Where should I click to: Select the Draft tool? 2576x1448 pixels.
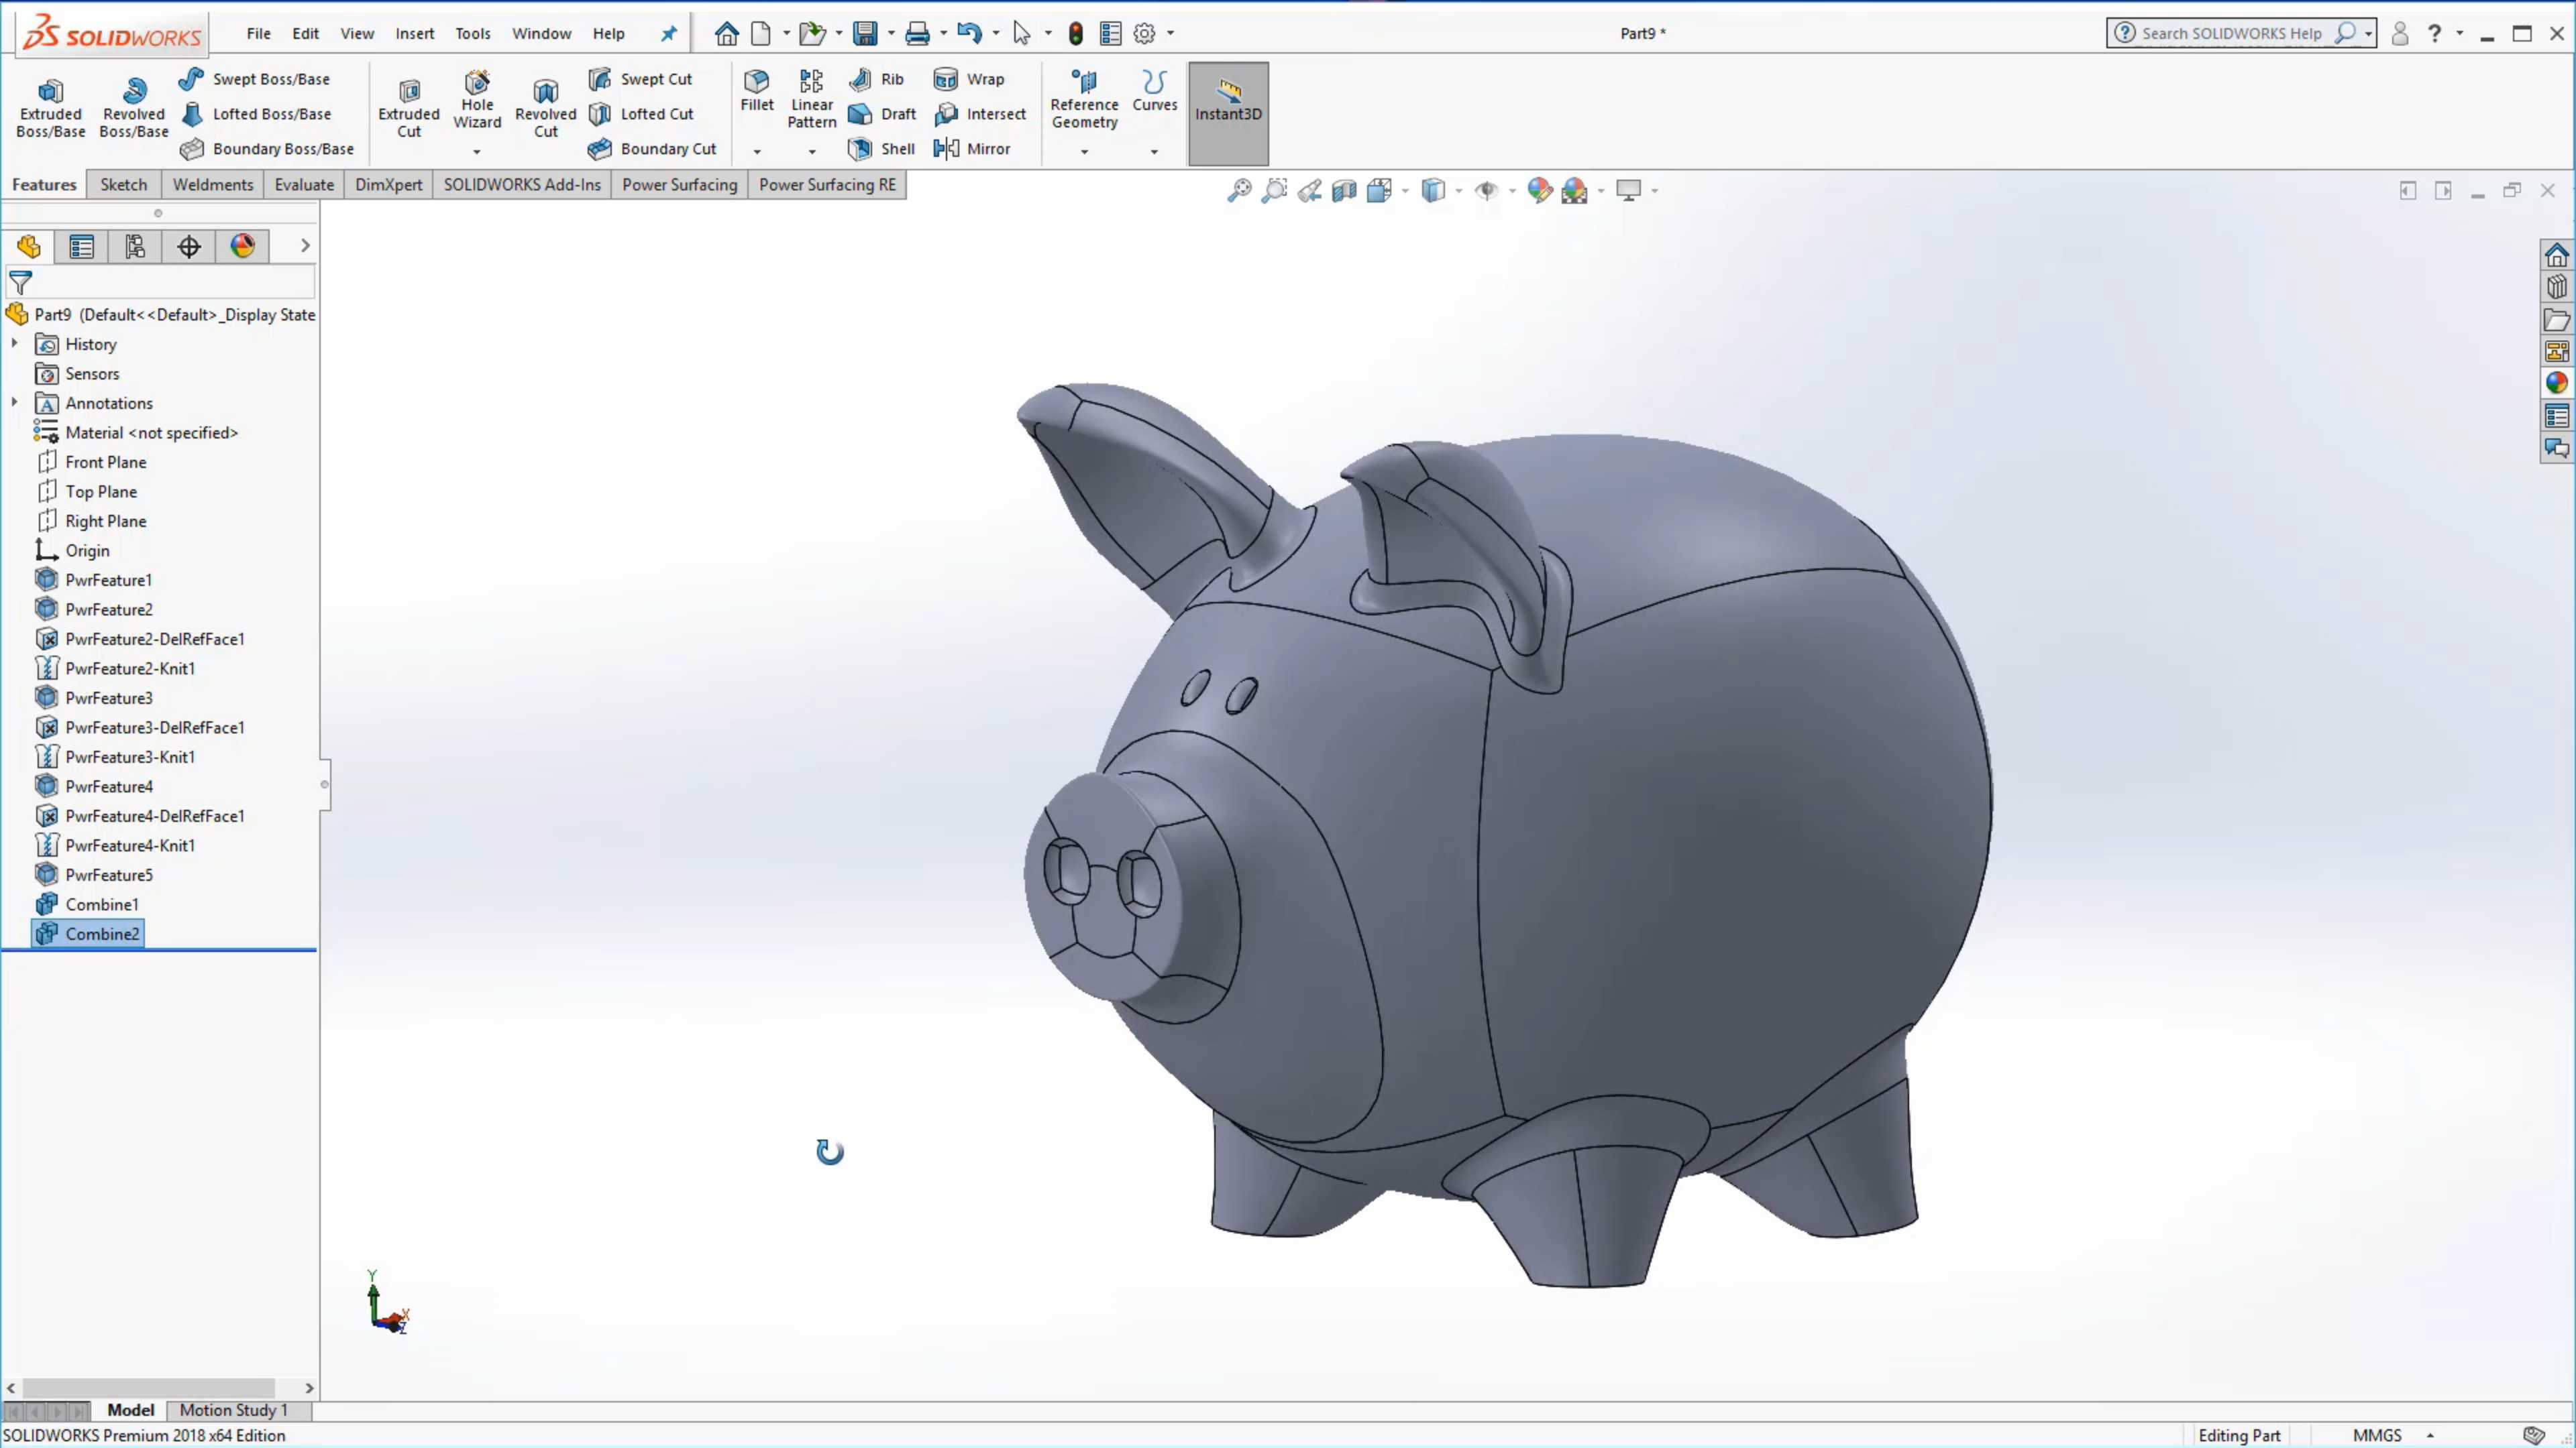[x=883, y=114]
